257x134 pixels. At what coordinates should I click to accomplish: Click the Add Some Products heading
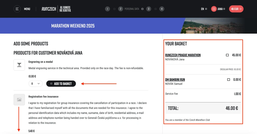pyautogui.click(x=31, y=44)
